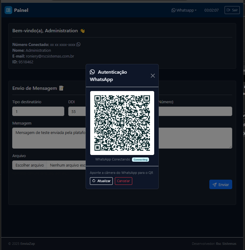245x250 pixels.
Task: Click the Tipo destinatário input field
Action: 38,111
